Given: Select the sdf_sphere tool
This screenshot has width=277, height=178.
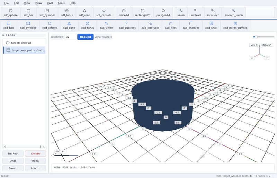Looking at the screenshot, I should (11, 13).
